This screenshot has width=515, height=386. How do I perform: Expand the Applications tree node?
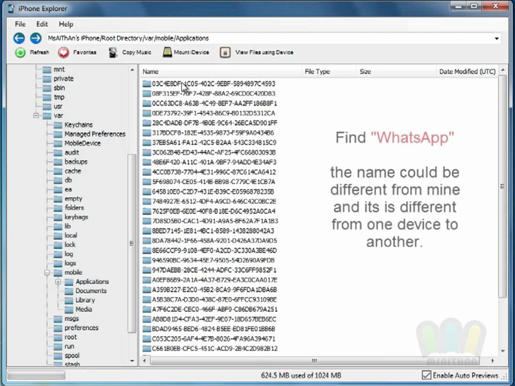pos(58,281)
